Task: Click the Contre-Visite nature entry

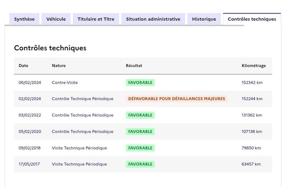Action: point(65,83)
